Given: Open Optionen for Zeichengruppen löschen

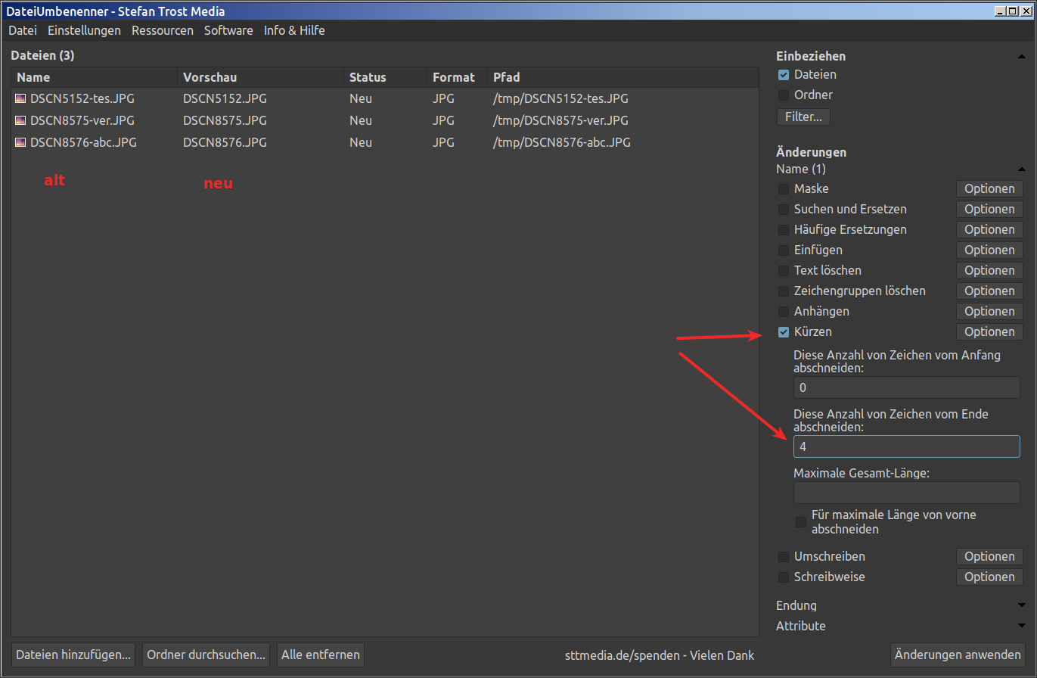Looking at the screenshot, I should [989, 291].
